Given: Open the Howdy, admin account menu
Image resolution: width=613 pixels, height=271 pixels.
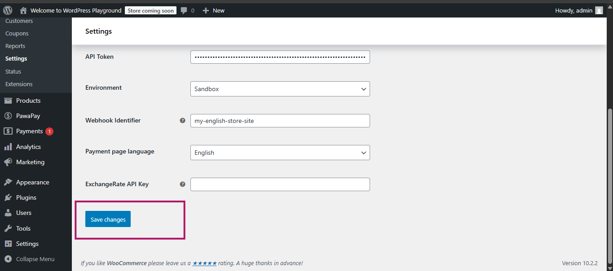Looking at the screenshot, I should (x=579, y=10).
